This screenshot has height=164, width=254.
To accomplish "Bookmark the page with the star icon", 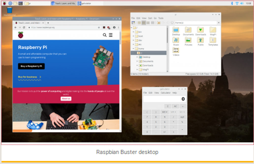I will (x=99, y=27).
